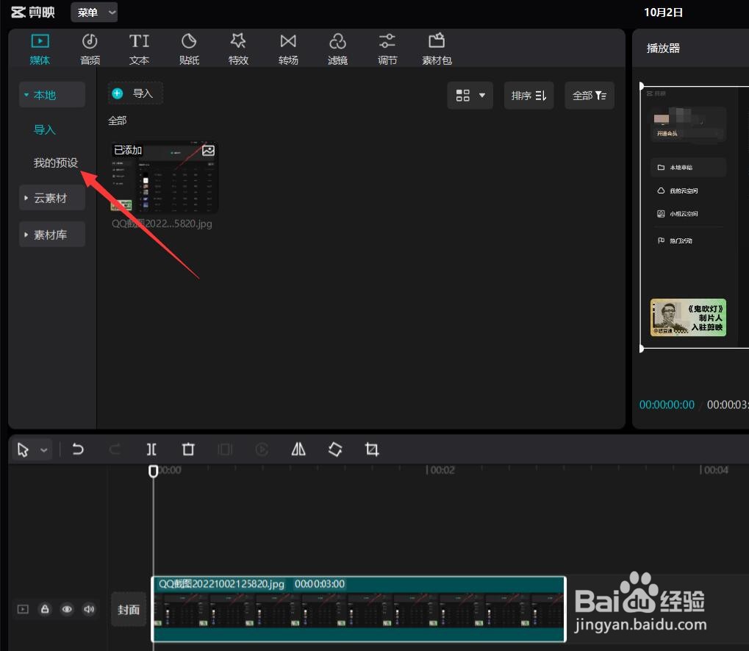
Task: Click the timeline playhead handle
Action: coord(154,472)
